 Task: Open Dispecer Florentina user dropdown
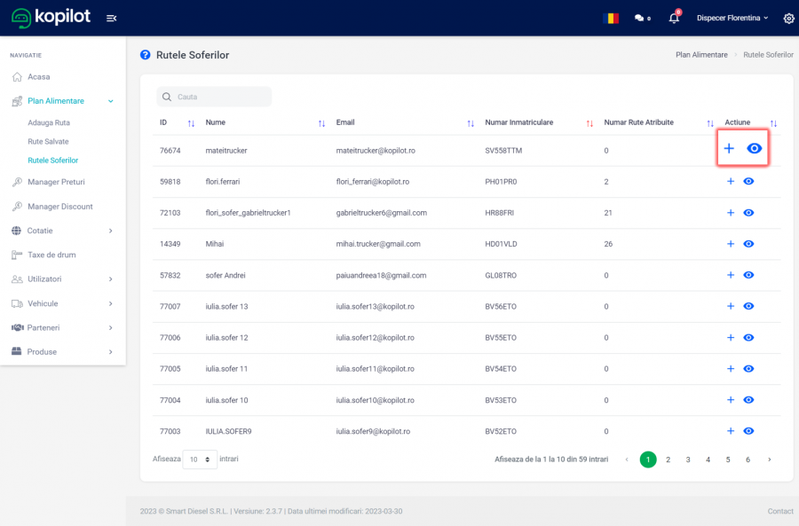point(732,18)
